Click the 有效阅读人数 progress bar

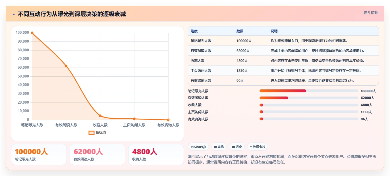point(309,98)
